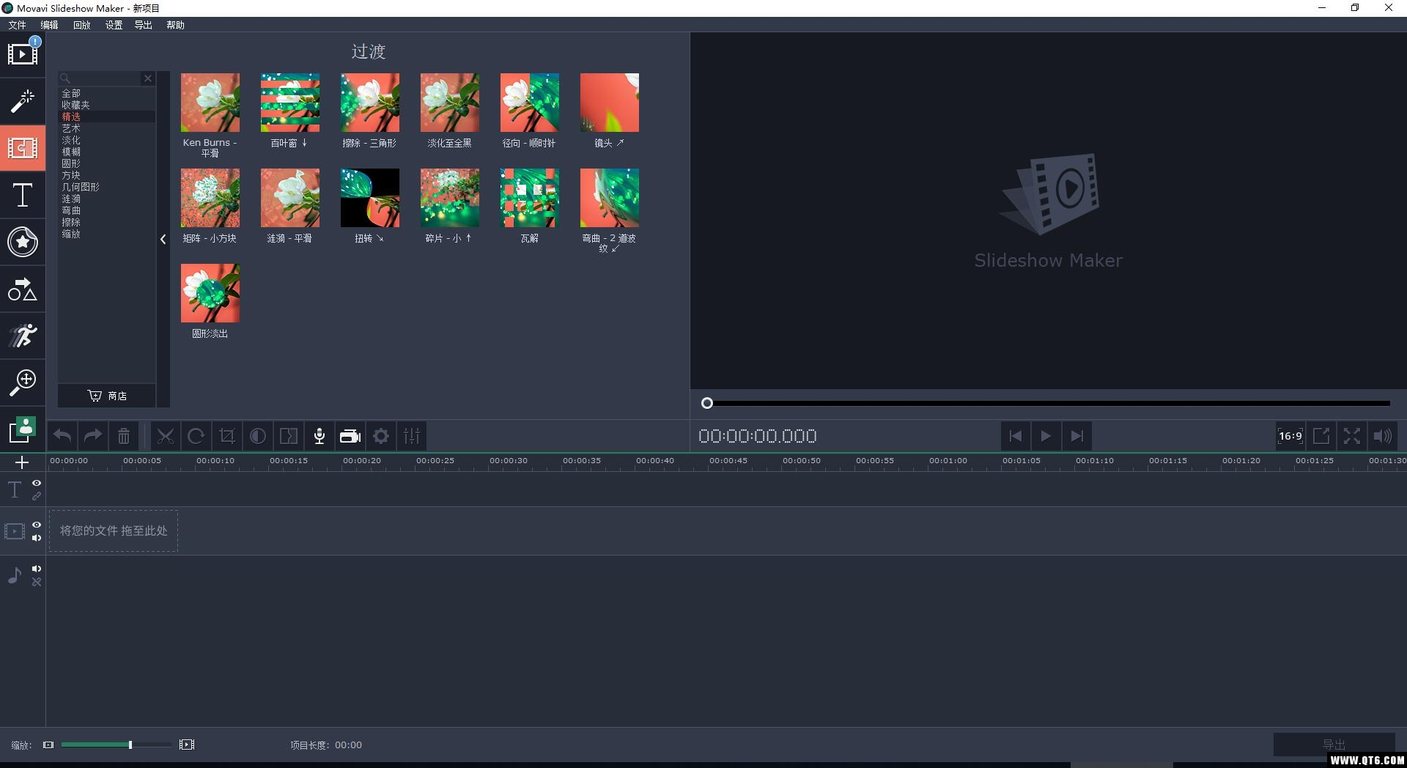Open the Filters magic wand tab

23,101
